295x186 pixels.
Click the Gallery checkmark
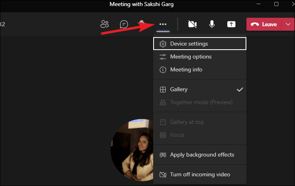[240, 90]
